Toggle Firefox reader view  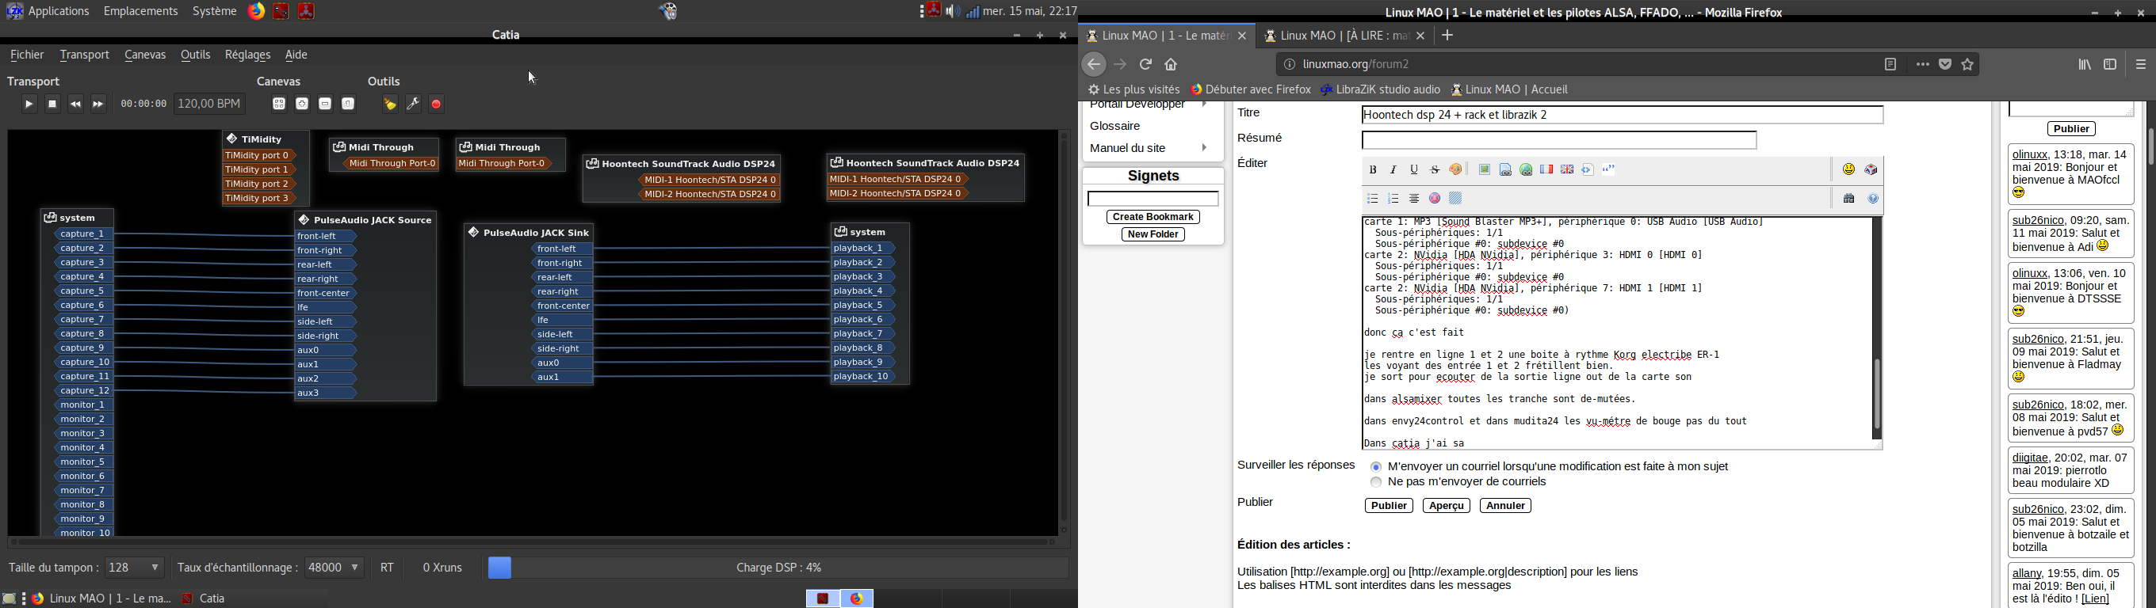(x=1890, y=64)
